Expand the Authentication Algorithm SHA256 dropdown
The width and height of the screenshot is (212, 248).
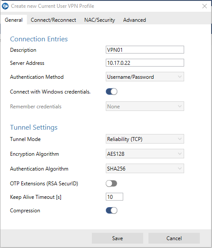(145, 168)
